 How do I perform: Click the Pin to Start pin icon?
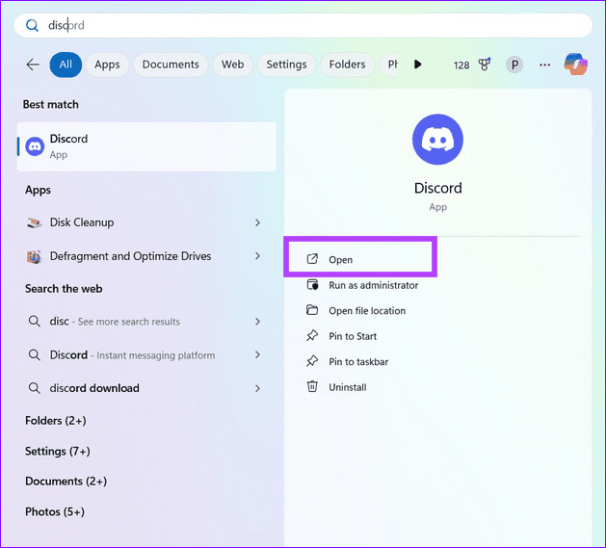(312, 335)
